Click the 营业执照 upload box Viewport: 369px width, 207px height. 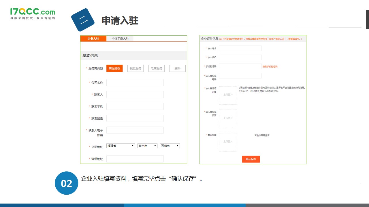click(x=228, y=142)
